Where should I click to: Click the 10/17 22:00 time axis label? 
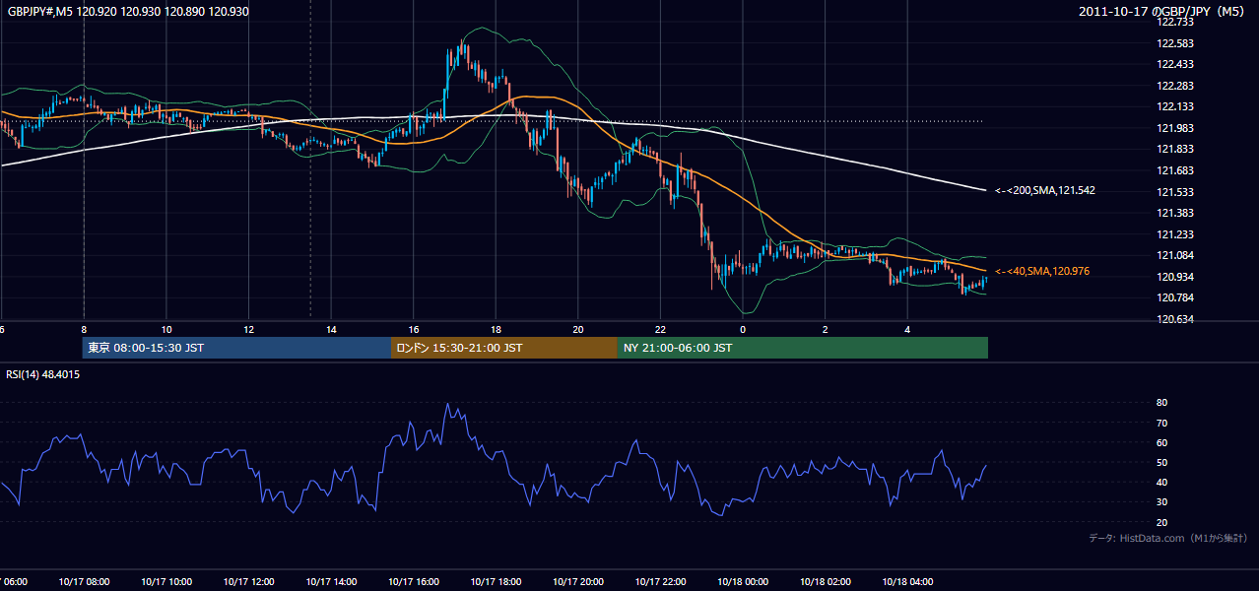[660, 581]
